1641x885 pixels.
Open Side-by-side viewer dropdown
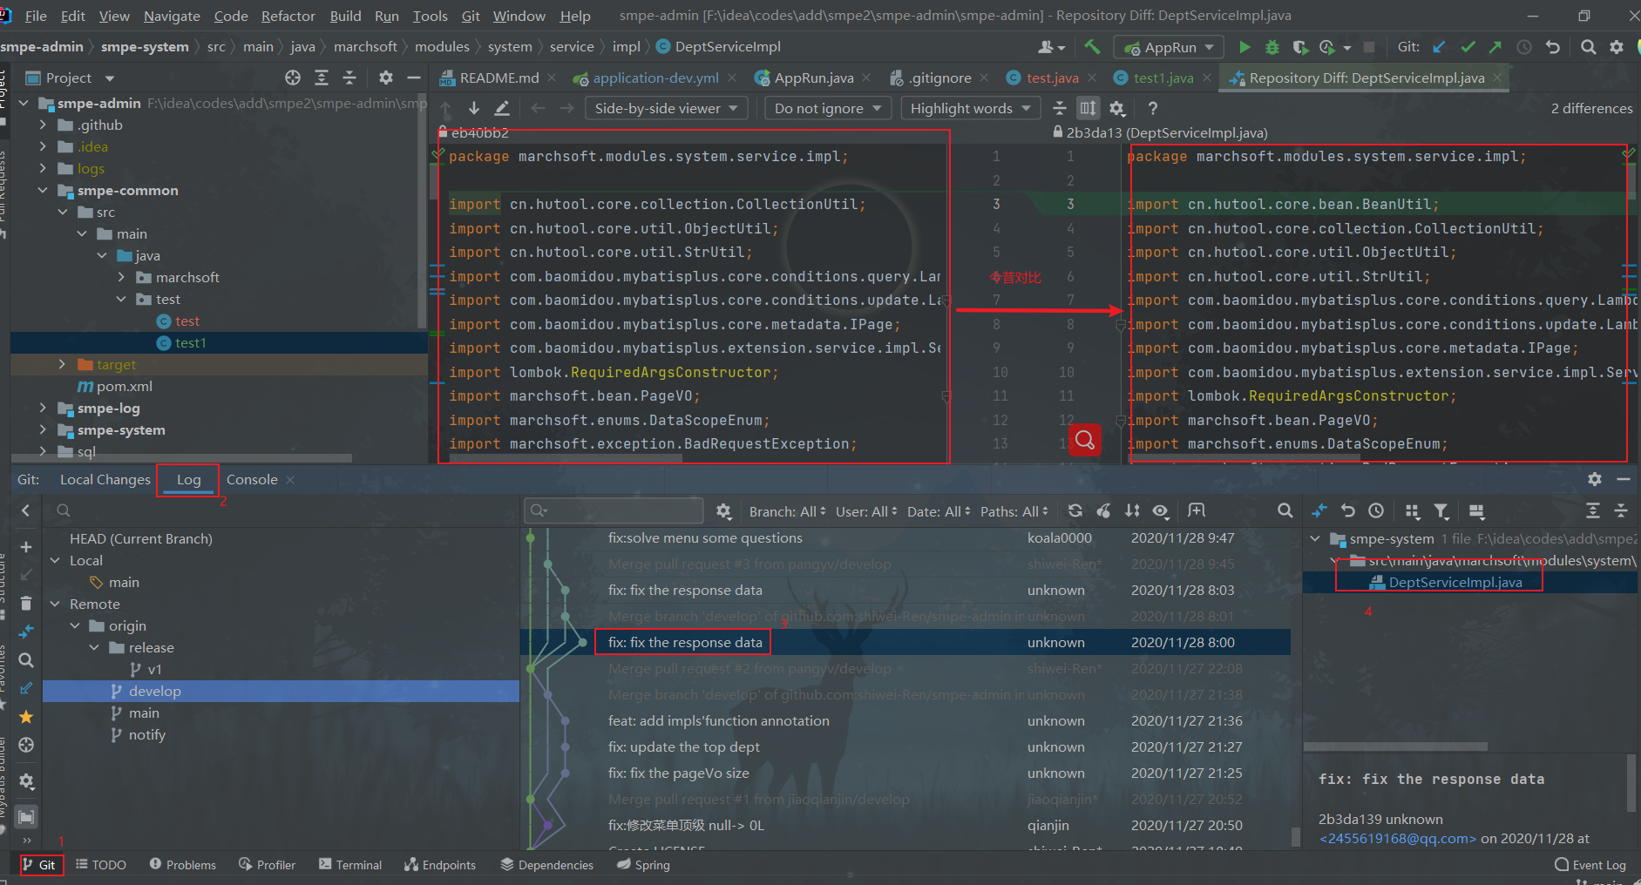pyautogui.click(x=667, y=108)
